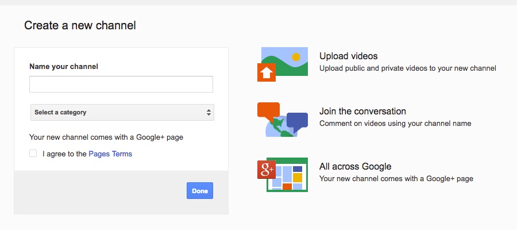This screenshot has height=230, width=517.
Task: Click the Google+ page description under All across Google
Action: pyautogui.click(x=396, y=179)
